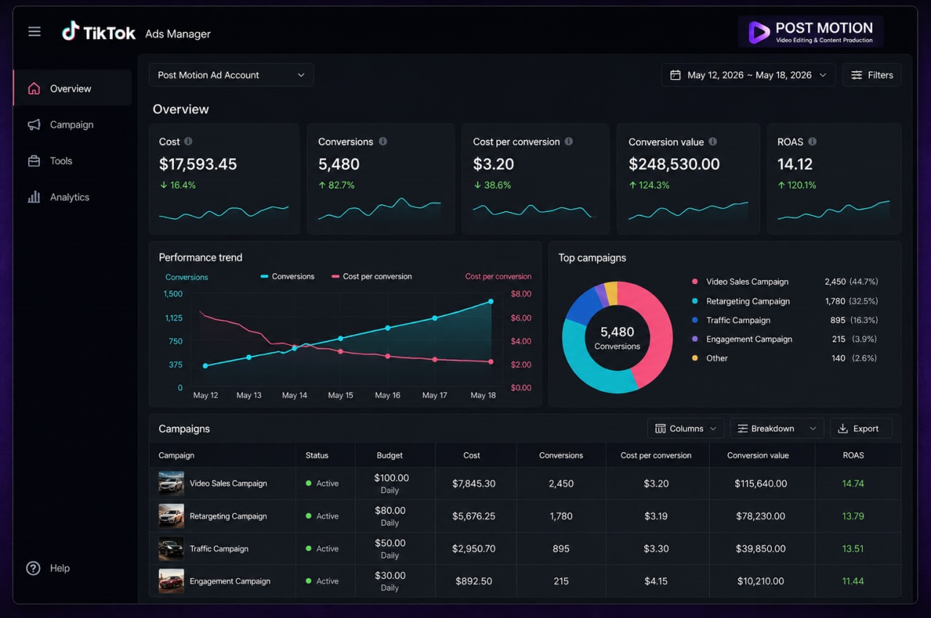
Task: Click yellow Other legend dot
Action: 695,358
